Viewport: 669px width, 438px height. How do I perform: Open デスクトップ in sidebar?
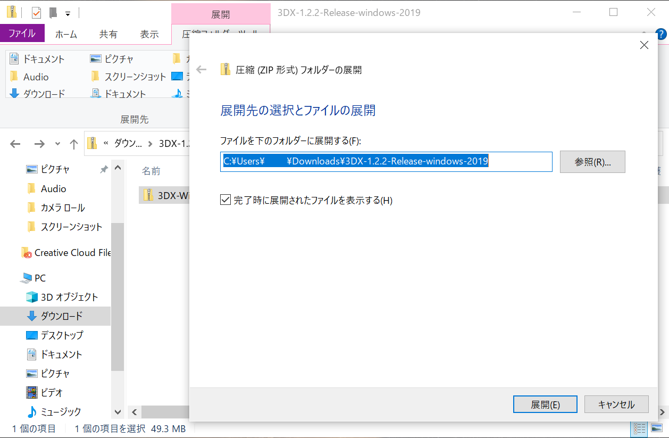[x=55, y=335]
